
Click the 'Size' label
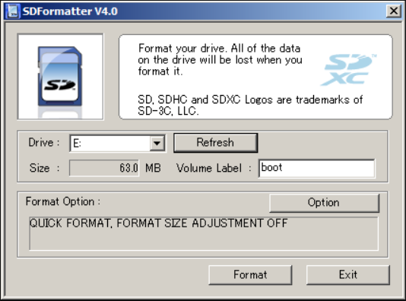point(40,168)
